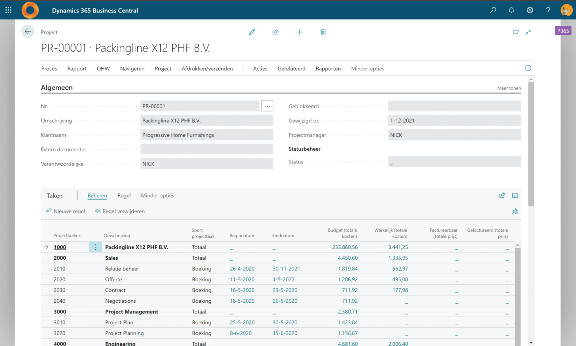The width and height of the screenshot is (576, 346).
Task: Open the Afdrukken/verzenden menu
Action: [207, 68]
